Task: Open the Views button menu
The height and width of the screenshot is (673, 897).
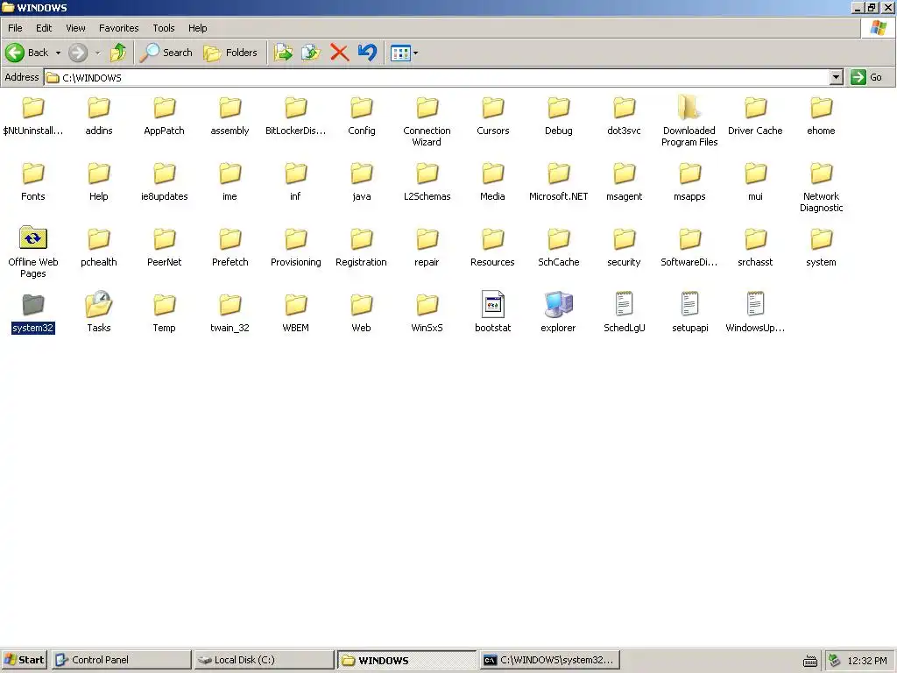Action: click(404, 53)
